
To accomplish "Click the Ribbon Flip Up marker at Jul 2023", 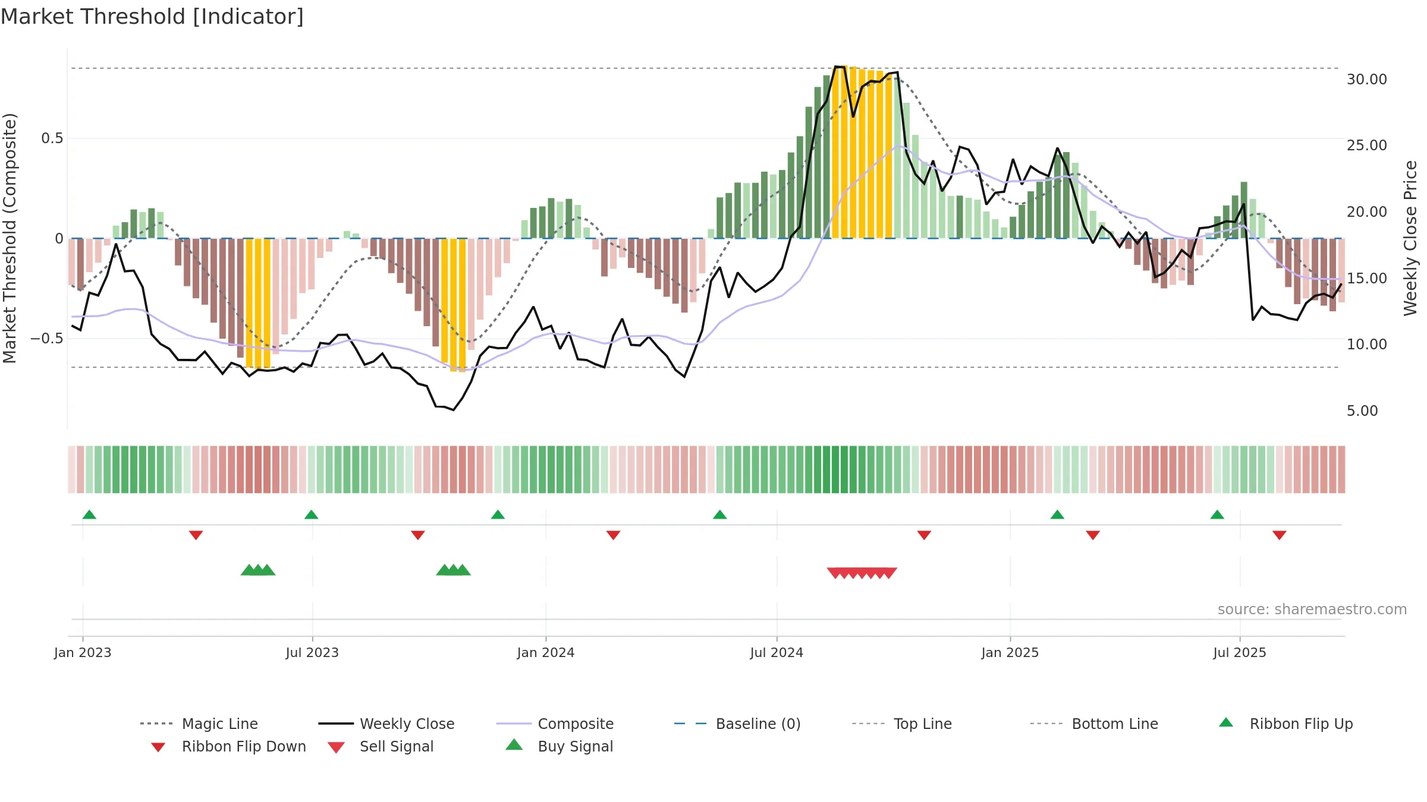I will click(311, 514).
